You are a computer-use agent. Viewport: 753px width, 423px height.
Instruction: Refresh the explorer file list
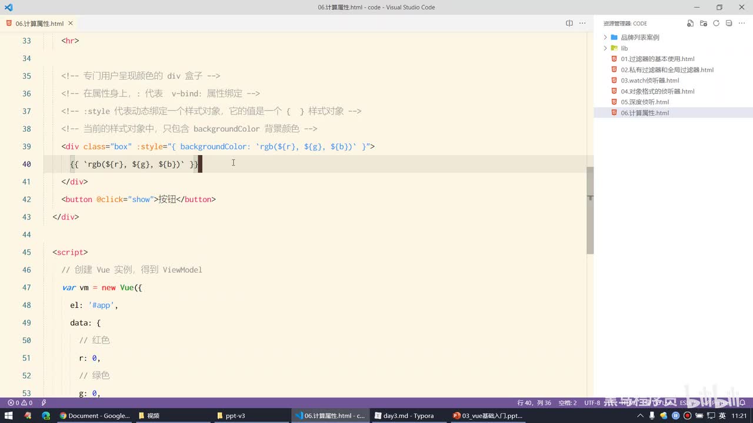pyautogui.click(x=716, y=23)
